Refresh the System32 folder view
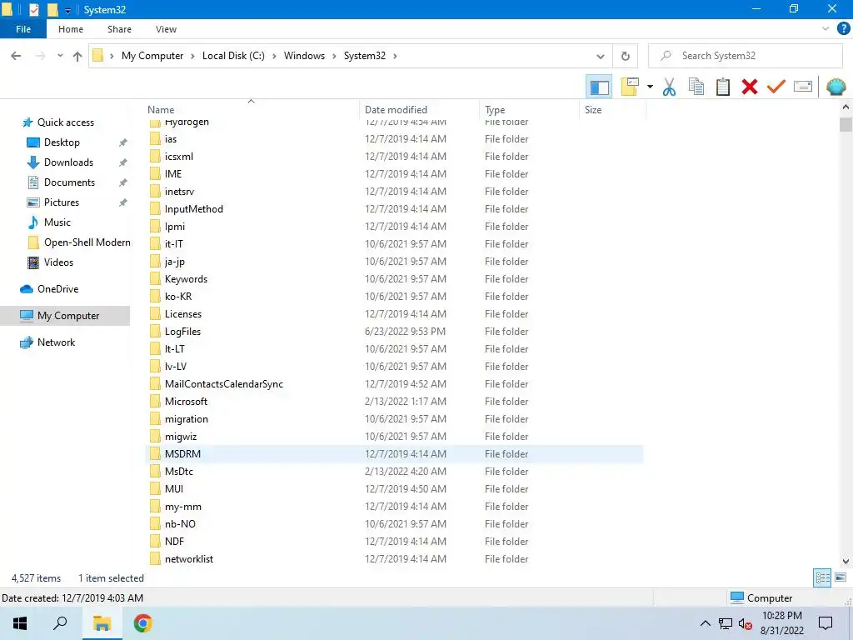This screenshot has height=640, width=853. (x=625, y=56)
